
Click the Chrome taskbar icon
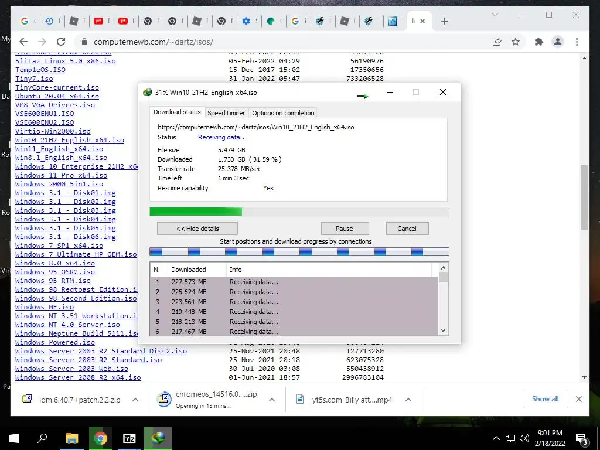pyautogui.click(x=101, y=438)
